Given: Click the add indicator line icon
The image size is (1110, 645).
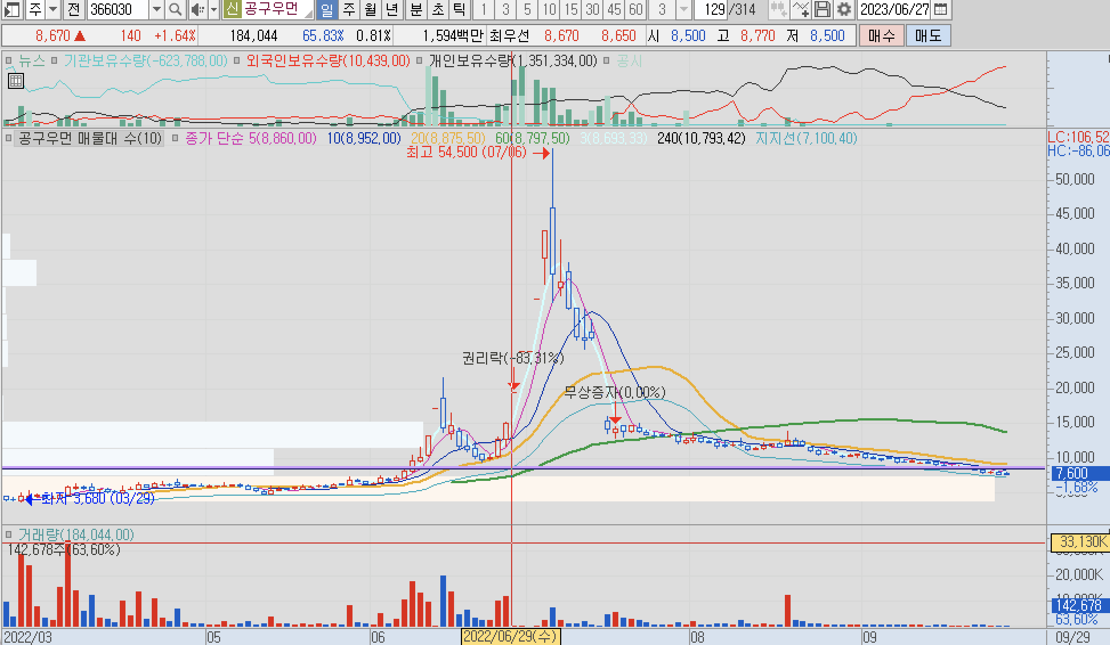Looking at the screenshot, I should (800, 9).
